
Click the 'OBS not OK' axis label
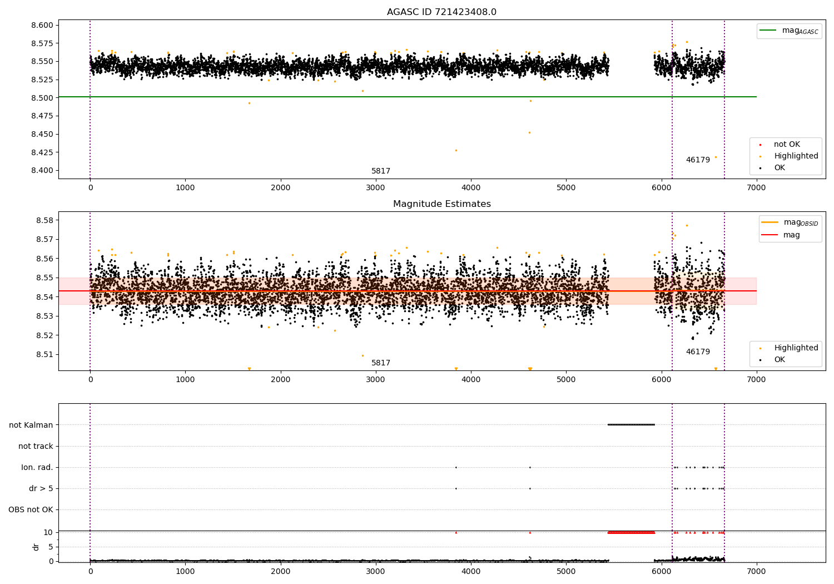tap(31, 509)
